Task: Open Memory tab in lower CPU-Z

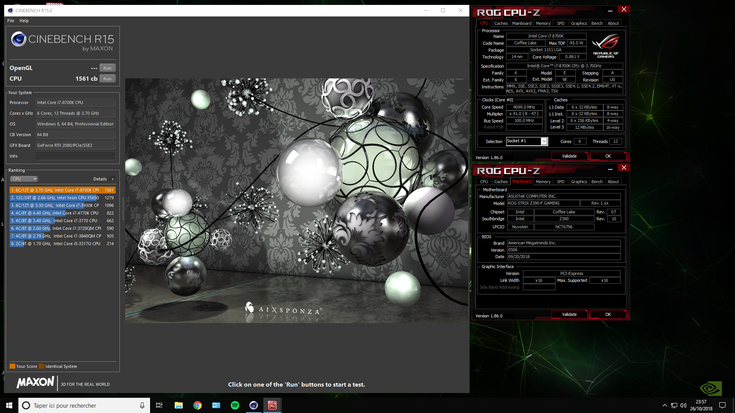Action: point(543,182)
